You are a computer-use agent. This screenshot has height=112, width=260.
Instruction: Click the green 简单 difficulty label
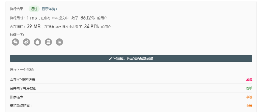249,88
